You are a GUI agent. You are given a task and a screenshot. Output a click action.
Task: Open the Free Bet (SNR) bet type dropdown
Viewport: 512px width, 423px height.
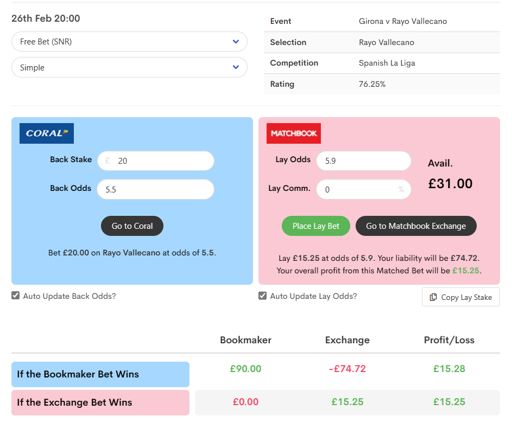coord(129,42)
